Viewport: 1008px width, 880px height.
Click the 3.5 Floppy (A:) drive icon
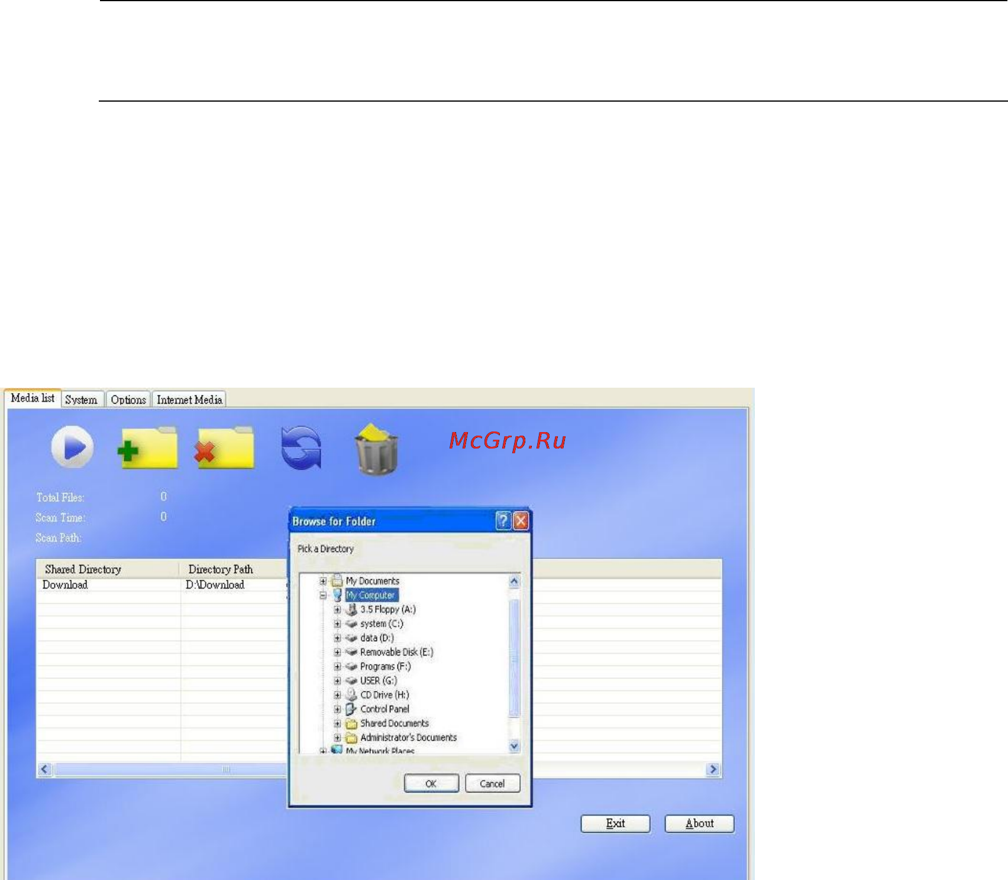(351, 609)
